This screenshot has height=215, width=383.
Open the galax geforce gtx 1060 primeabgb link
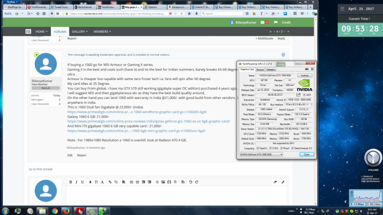[x=148, y=121]
